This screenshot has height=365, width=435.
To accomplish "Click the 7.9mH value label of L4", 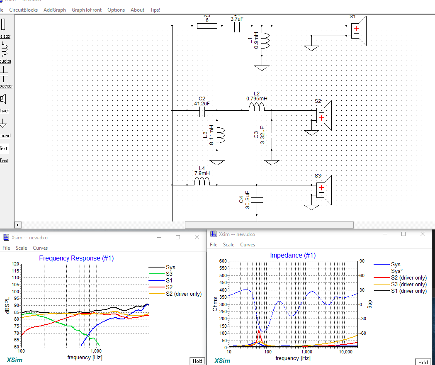I will pos(202,173).
